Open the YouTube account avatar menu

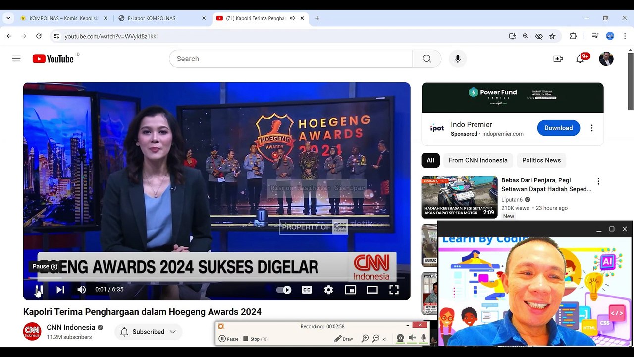[x=606, y=59]
